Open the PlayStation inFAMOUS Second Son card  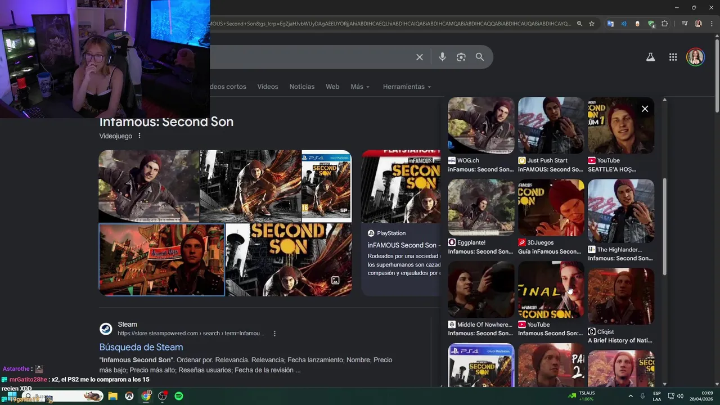click(x=400, y=222)
